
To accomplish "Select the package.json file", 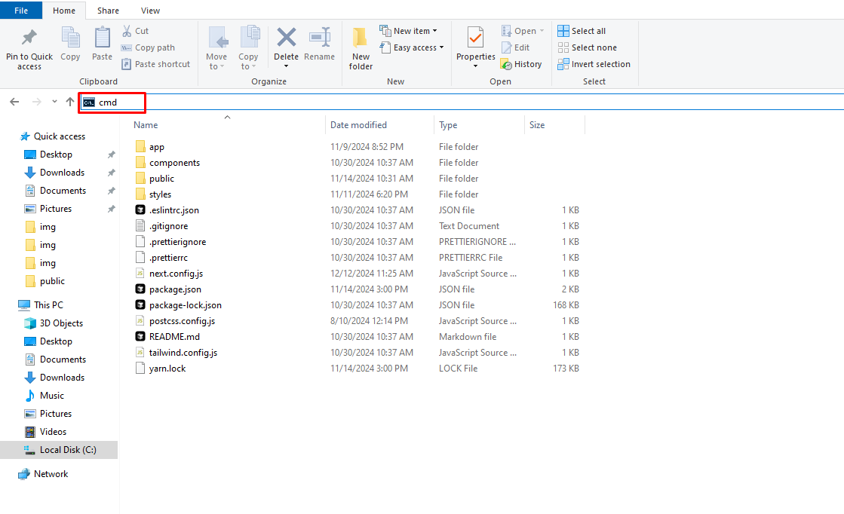I will (x=175, y=289).
